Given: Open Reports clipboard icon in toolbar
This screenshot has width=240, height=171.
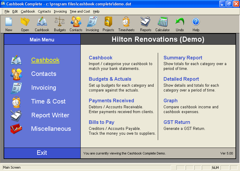Looking at the screenshot, I should click(145, 22).
